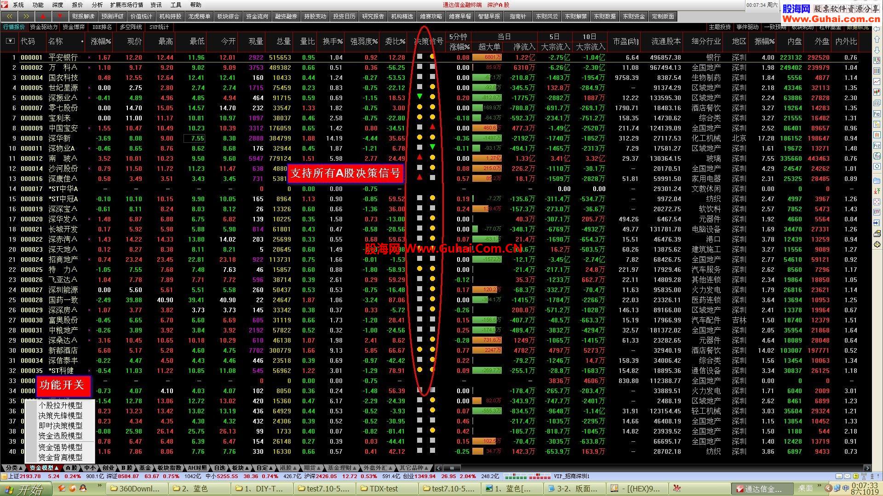Screen dimensions: 883x496
Task: Click the 研究报告 toolbar button
Action: [373, 16]
